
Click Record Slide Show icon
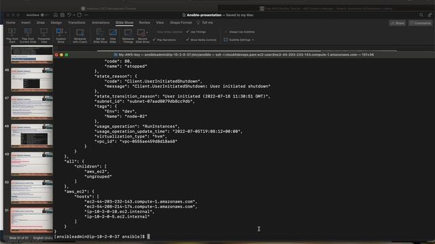141,33
